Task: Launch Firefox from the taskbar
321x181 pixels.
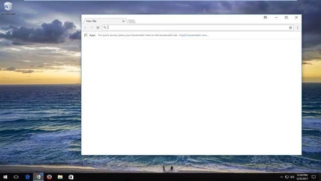Action: (49, 177)
